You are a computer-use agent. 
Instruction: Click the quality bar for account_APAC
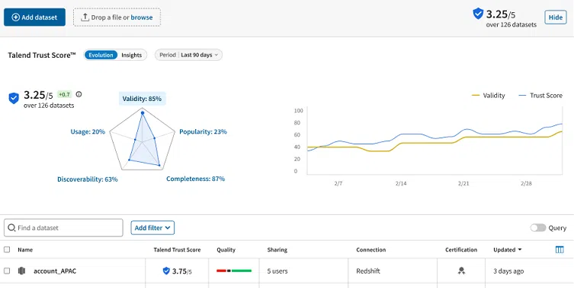[x=234, y=271]
